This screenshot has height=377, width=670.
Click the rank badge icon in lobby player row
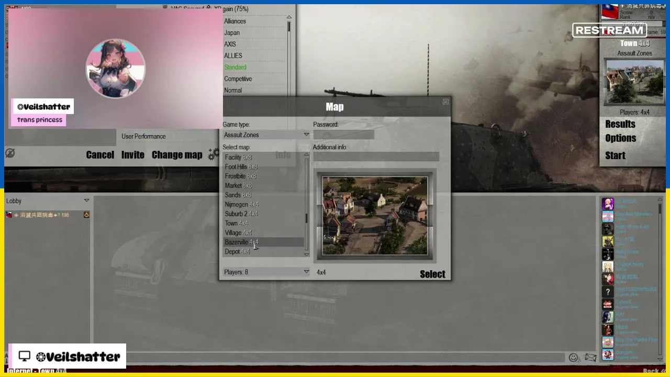(x=86, y=215)
